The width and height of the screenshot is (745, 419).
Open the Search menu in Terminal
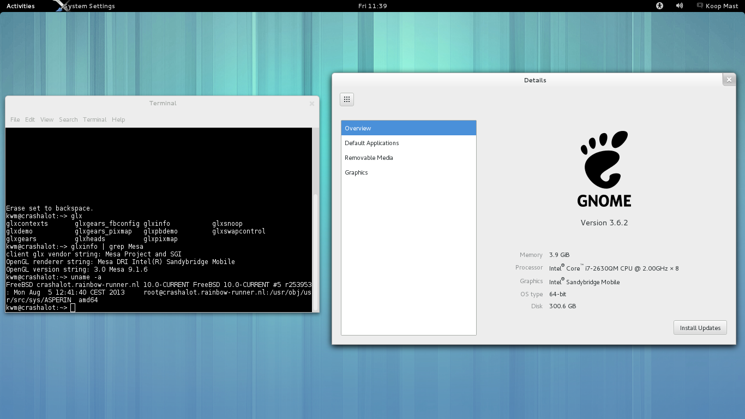coord(68,119)
